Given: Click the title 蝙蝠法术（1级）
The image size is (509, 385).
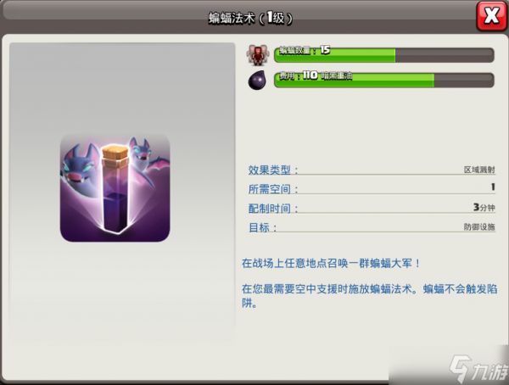Looking at the screenshot, I should [250, 18].
